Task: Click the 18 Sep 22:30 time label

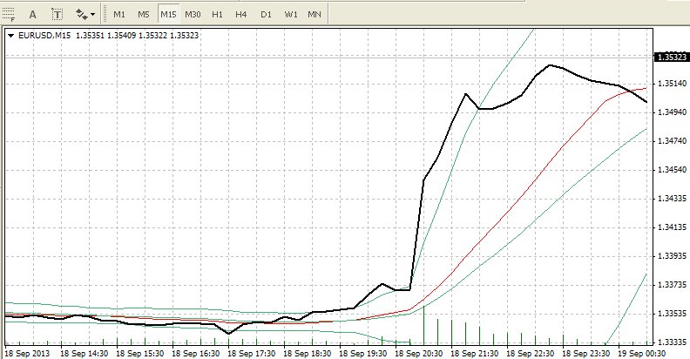Action: [x=531, y=353]
